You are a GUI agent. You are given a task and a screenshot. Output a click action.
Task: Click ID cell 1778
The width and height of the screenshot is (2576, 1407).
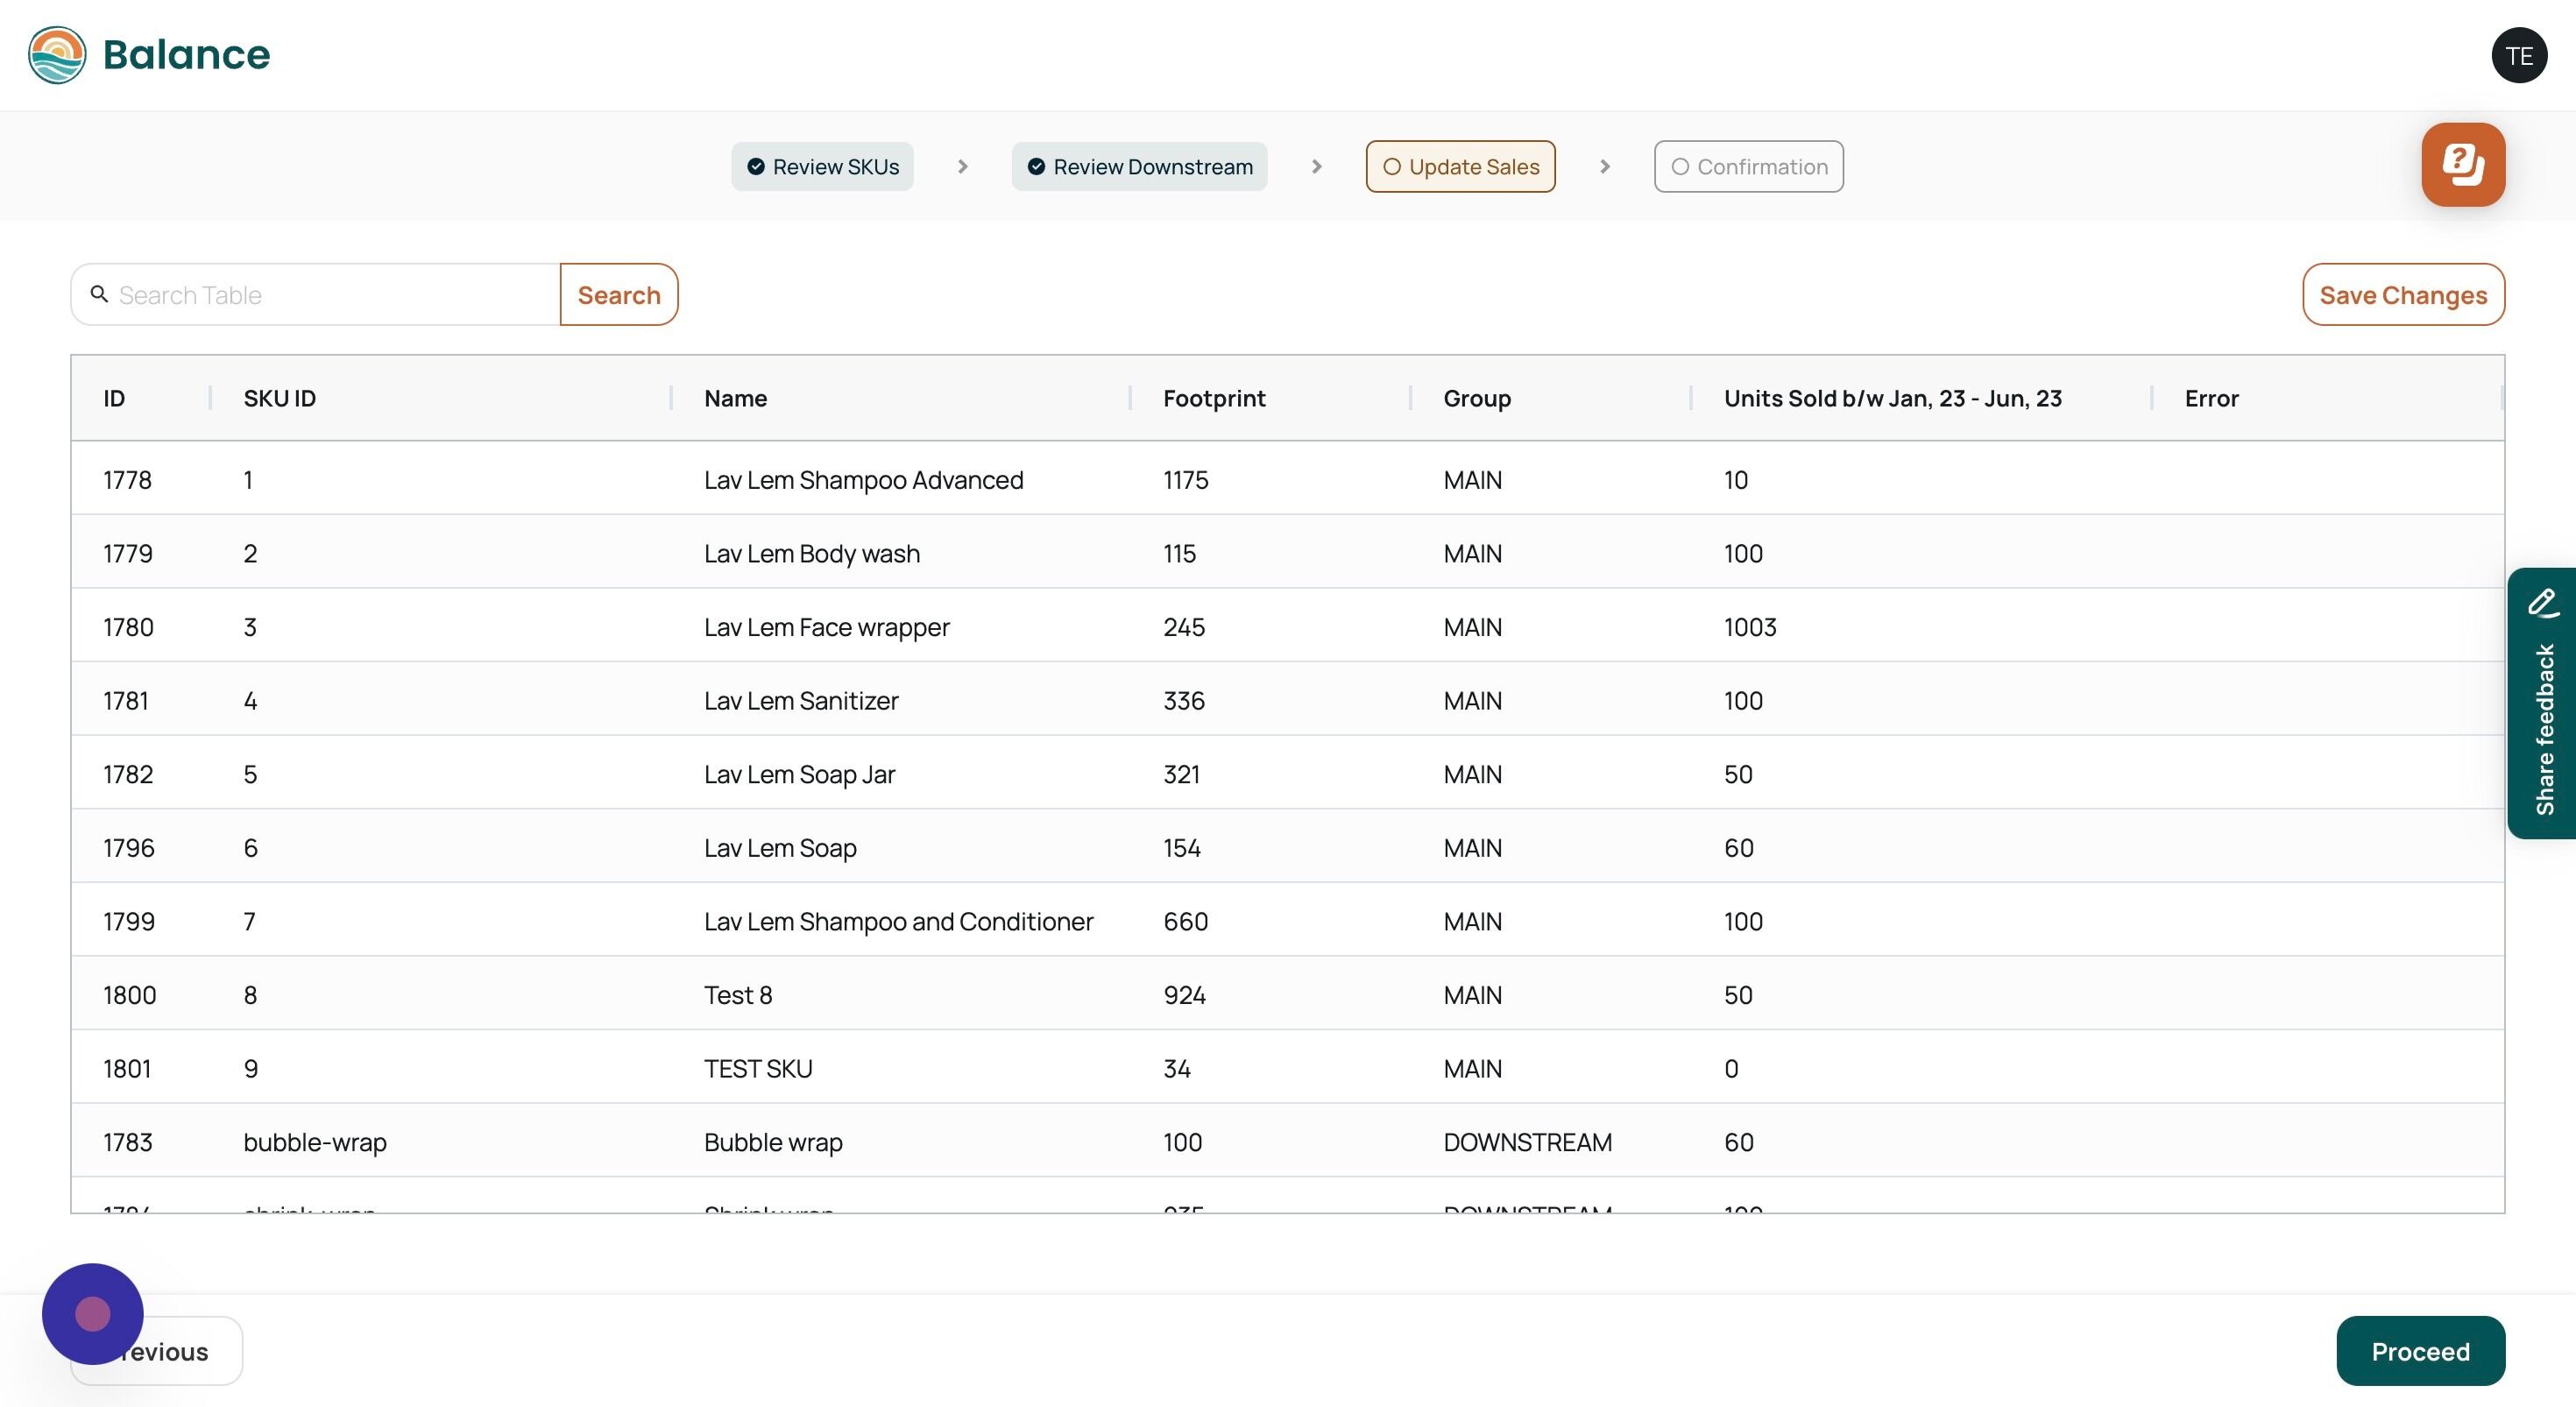127,480
